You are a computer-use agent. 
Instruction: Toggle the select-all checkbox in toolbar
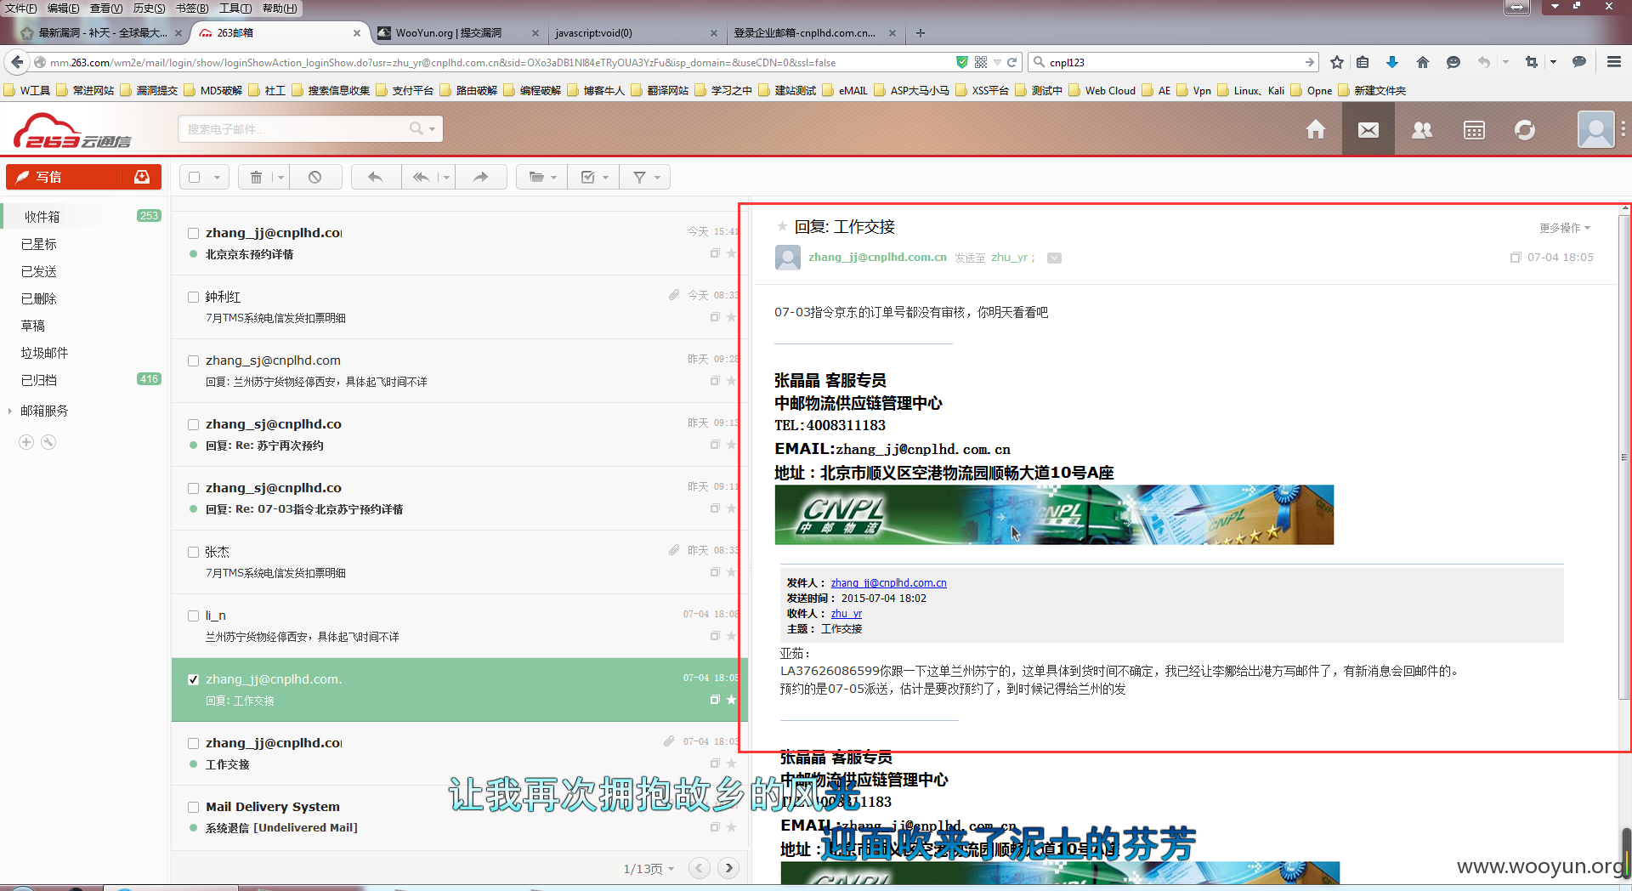(x=195, y=177)
